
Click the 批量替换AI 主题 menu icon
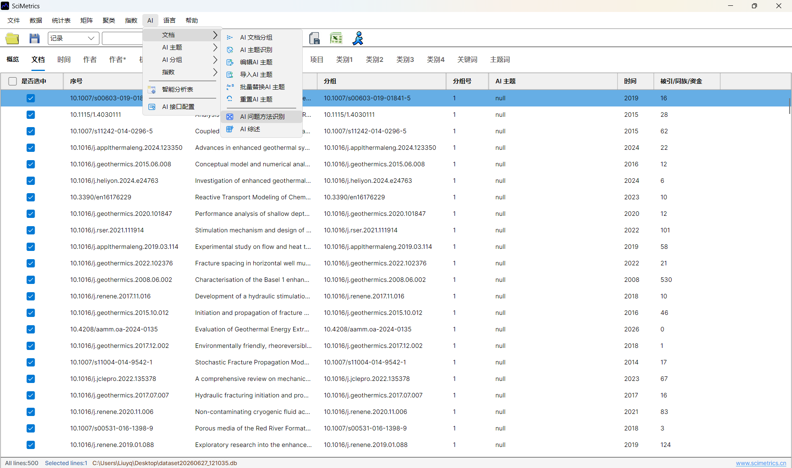[x=230, y=87]
